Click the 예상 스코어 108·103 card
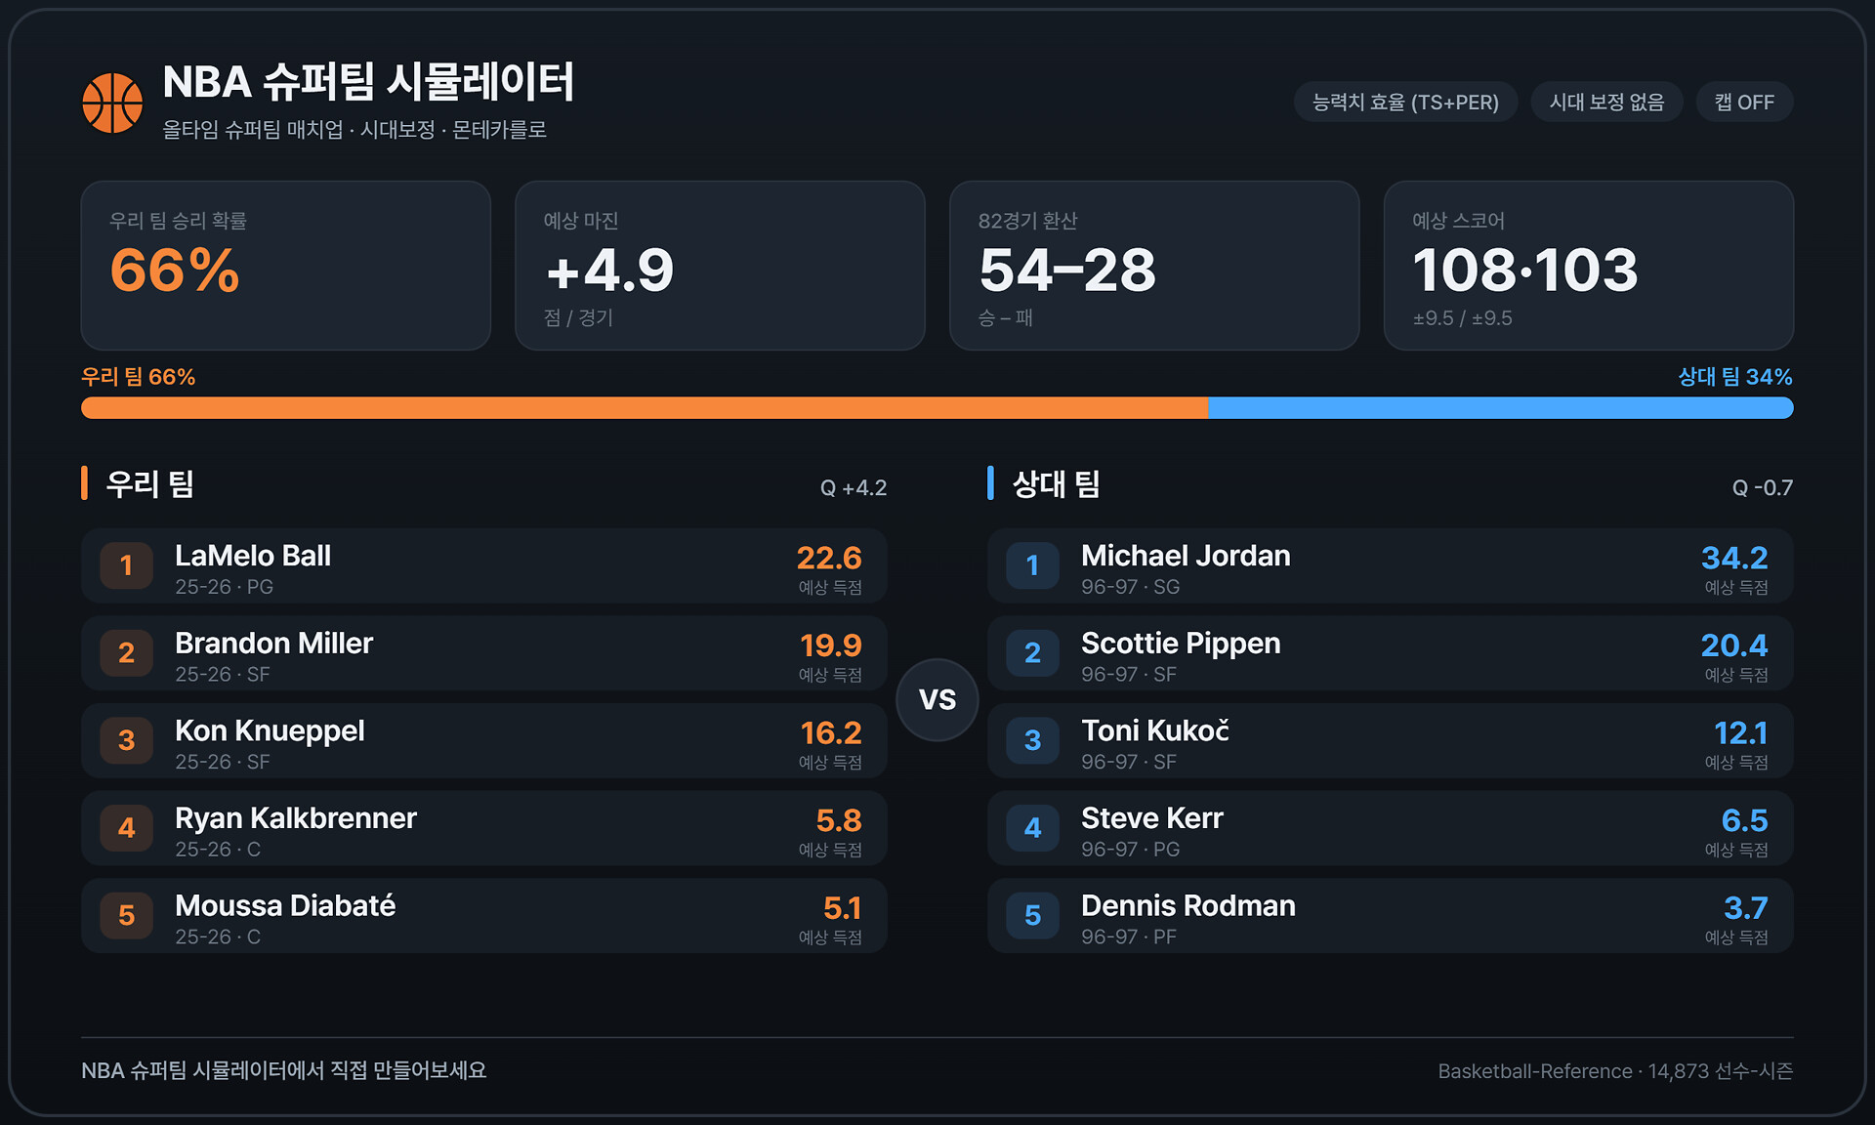Image resolution: width=1875 pixels, height=1125 pixels. 1588,266
